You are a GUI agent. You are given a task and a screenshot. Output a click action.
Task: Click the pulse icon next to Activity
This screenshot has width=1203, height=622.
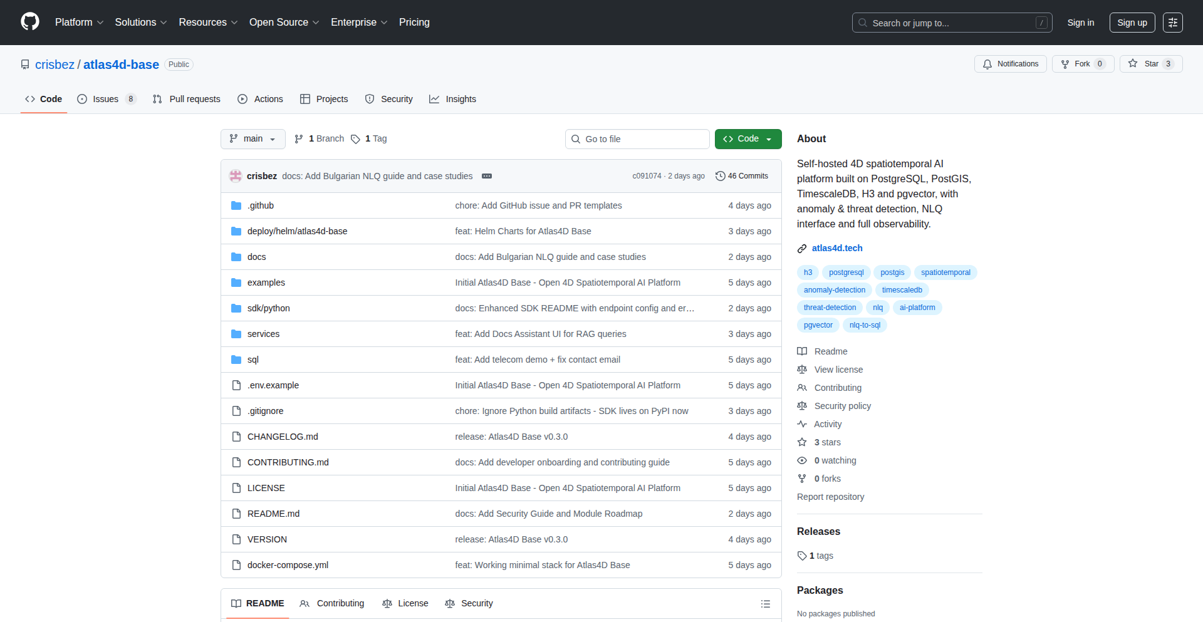coord(802,424)
